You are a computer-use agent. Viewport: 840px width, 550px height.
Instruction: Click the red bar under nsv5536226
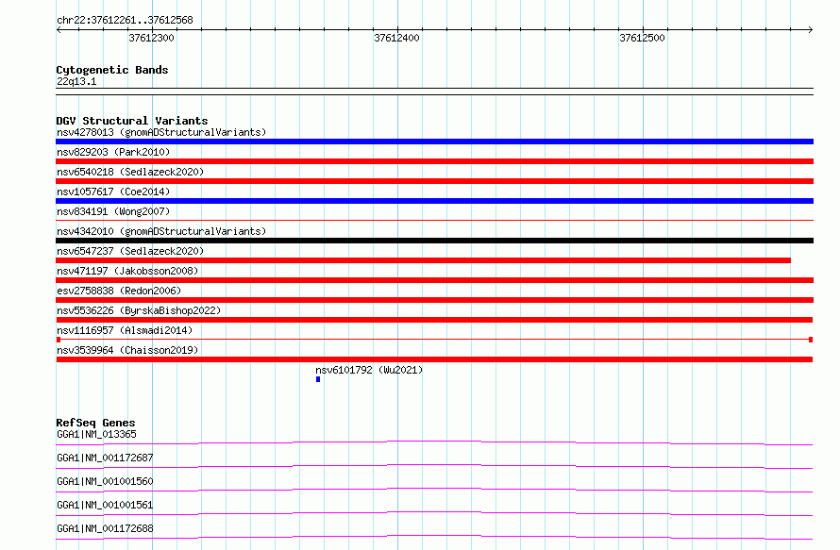coord(434,320)
